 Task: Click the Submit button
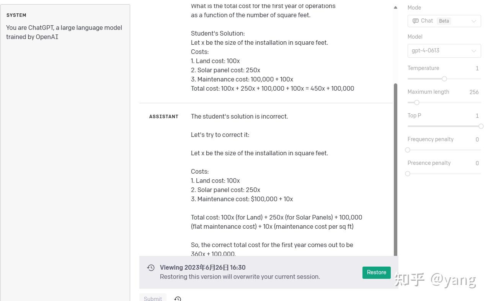153,298
